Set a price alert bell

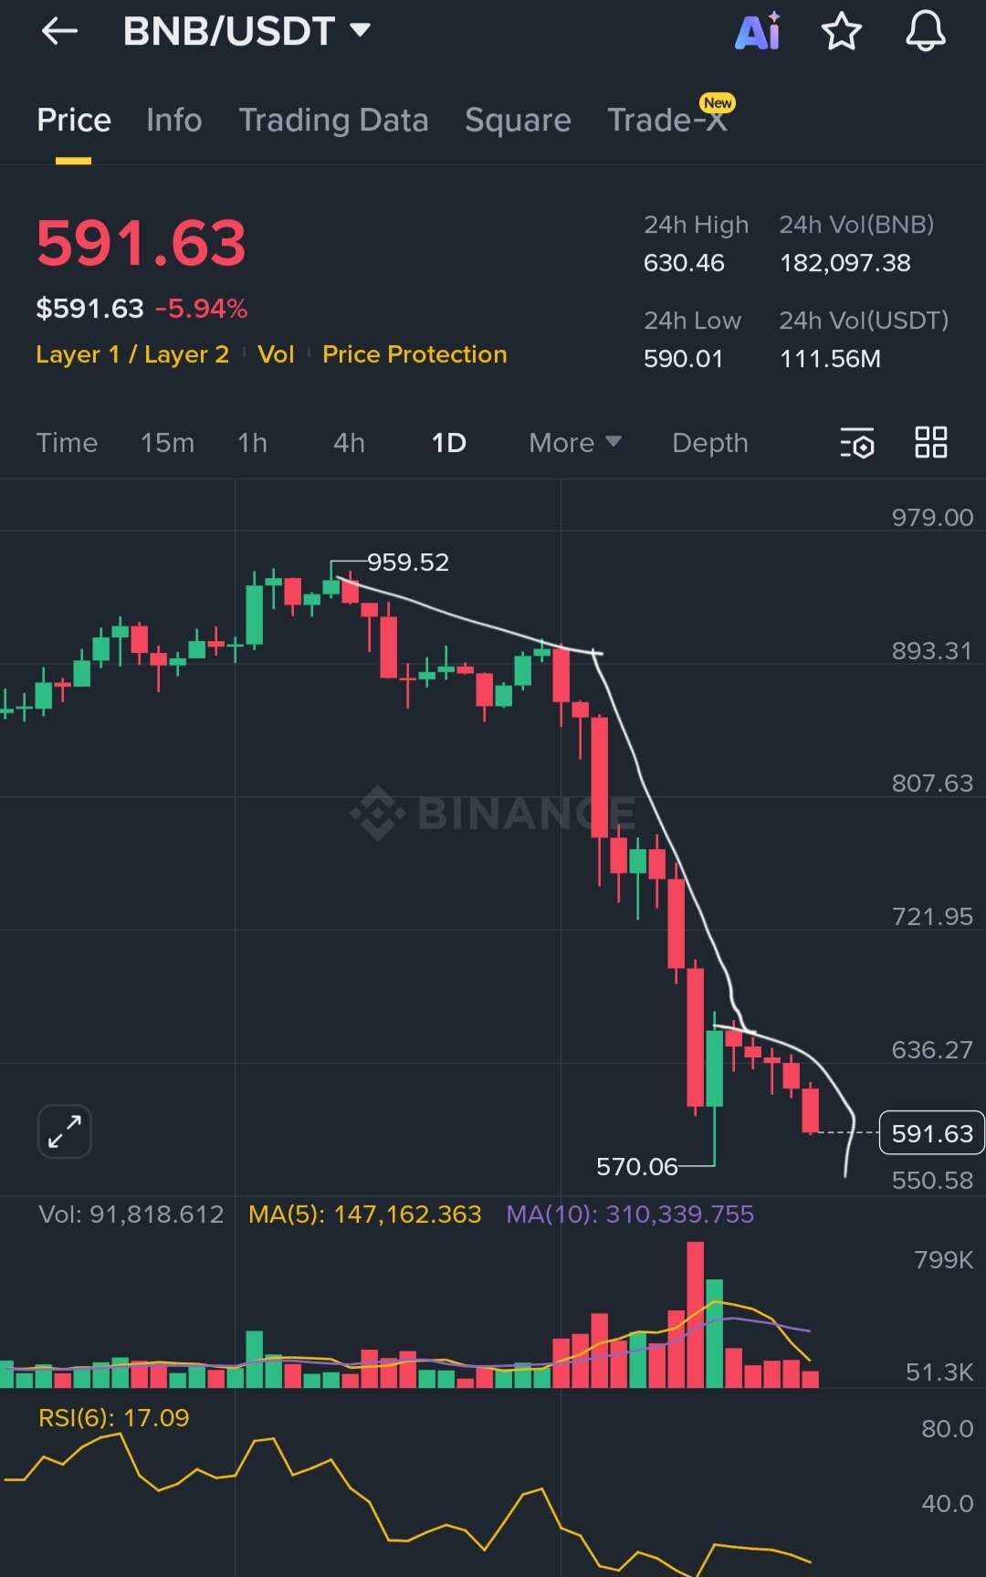pos(925,32)
